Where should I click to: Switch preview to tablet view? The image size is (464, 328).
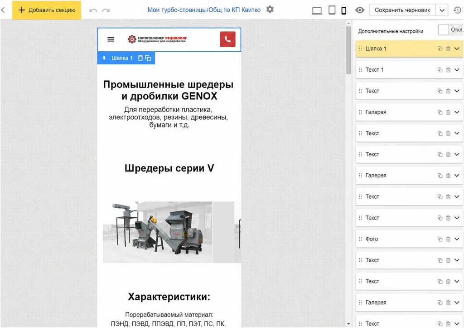tap(332, 10)
